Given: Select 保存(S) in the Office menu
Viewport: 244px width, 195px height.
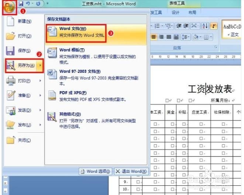Looking at the screenshot, I should 24,51.
